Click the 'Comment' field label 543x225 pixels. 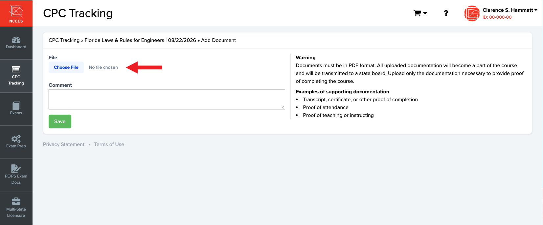(x=60, y=85)
